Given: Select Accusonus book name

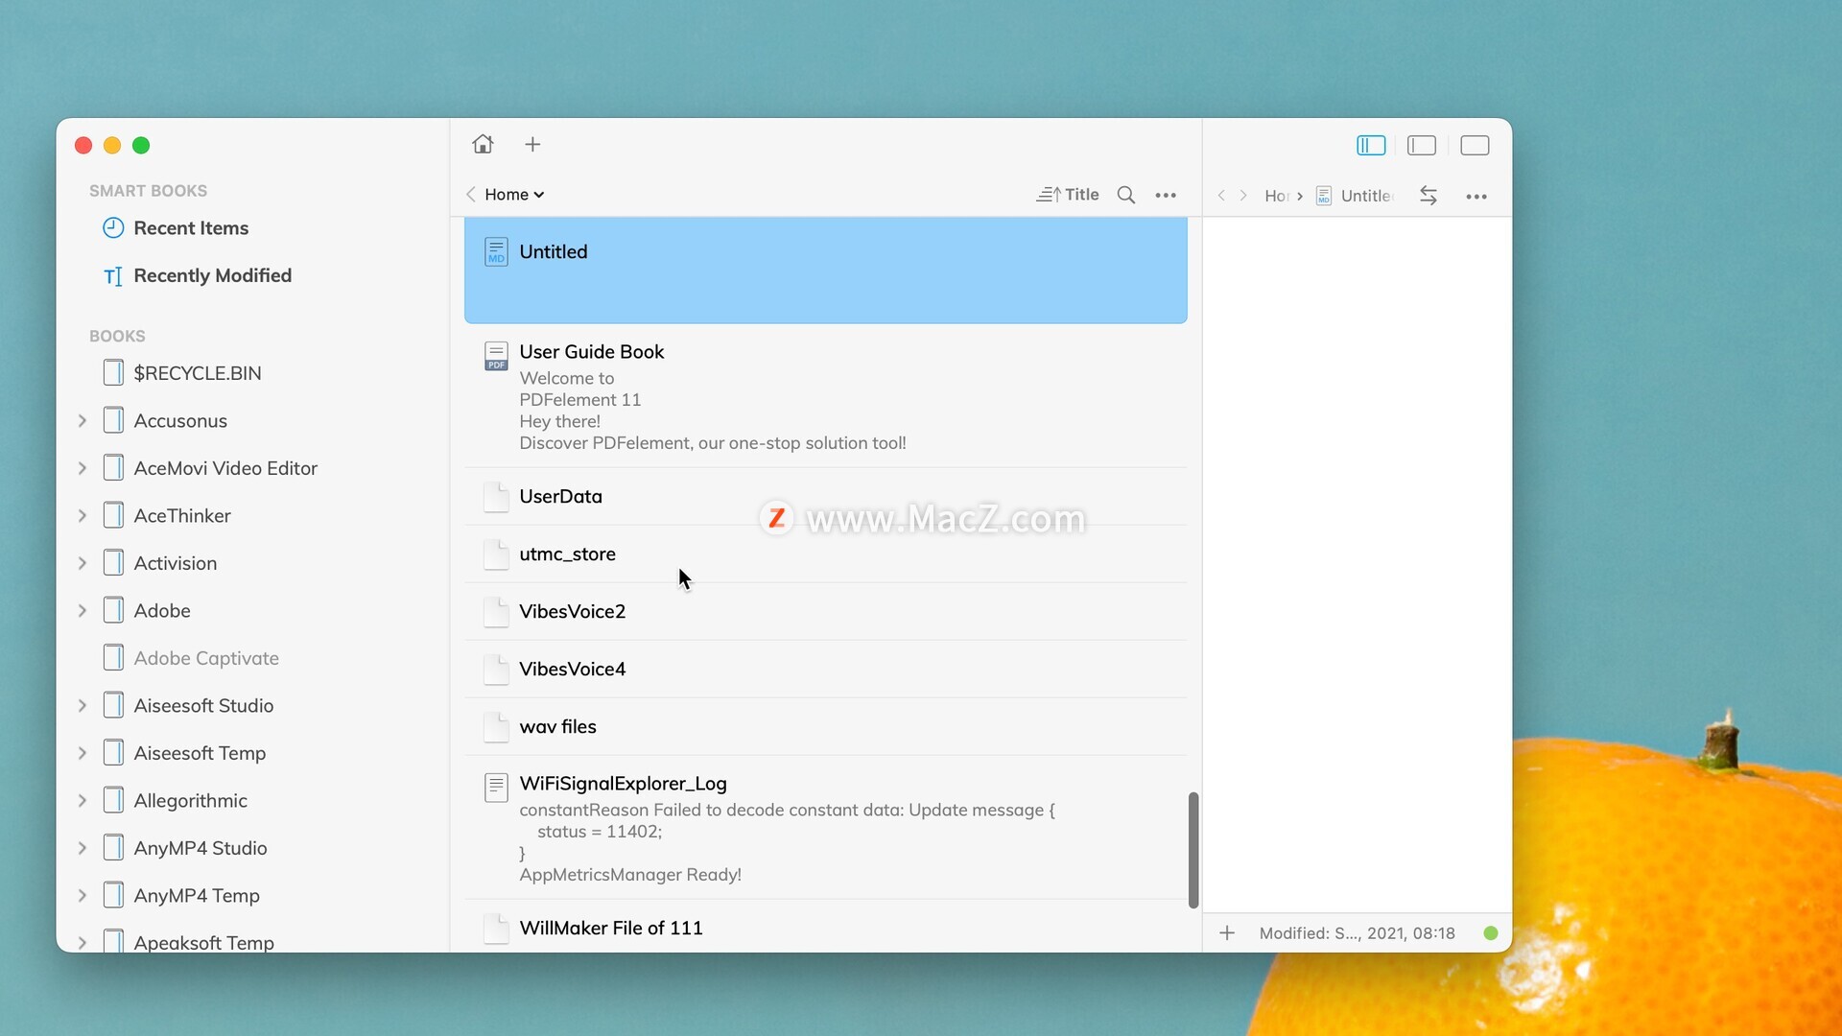Looking at the screenshot, I should point(180,421).
